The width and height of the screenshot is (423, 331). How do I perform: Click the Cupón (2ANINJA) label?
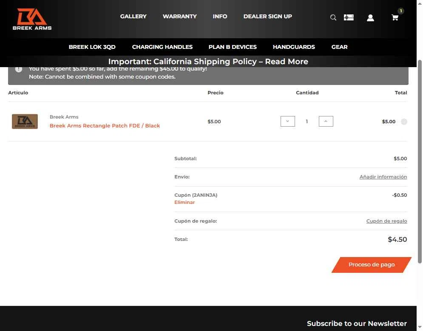(196, 195)
